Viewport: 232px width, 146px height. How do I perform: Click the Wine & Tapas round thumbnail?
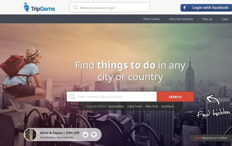point(30,135)
